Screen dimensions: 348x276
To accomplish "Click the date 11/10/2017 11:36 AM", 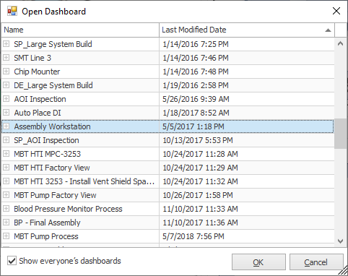I will coord(200,223).
